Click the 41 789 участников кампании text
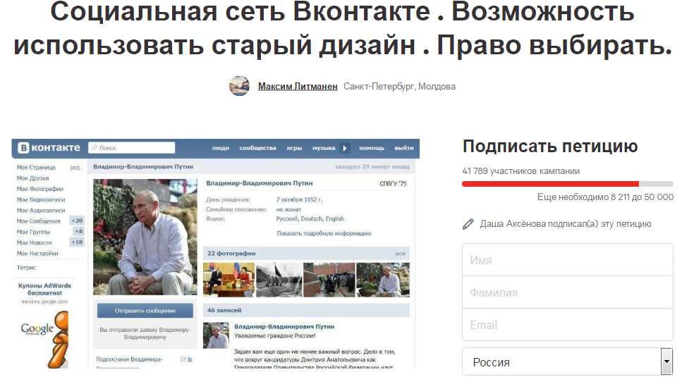682x377 pixels. pyautogui.click(x=520, y=171)
